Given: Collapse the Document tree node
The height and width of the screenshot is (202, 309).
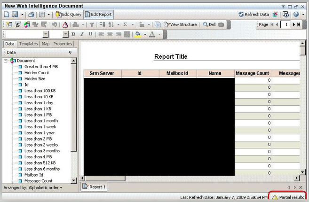Looking at the screenshot, I should [x=6, y=61].
